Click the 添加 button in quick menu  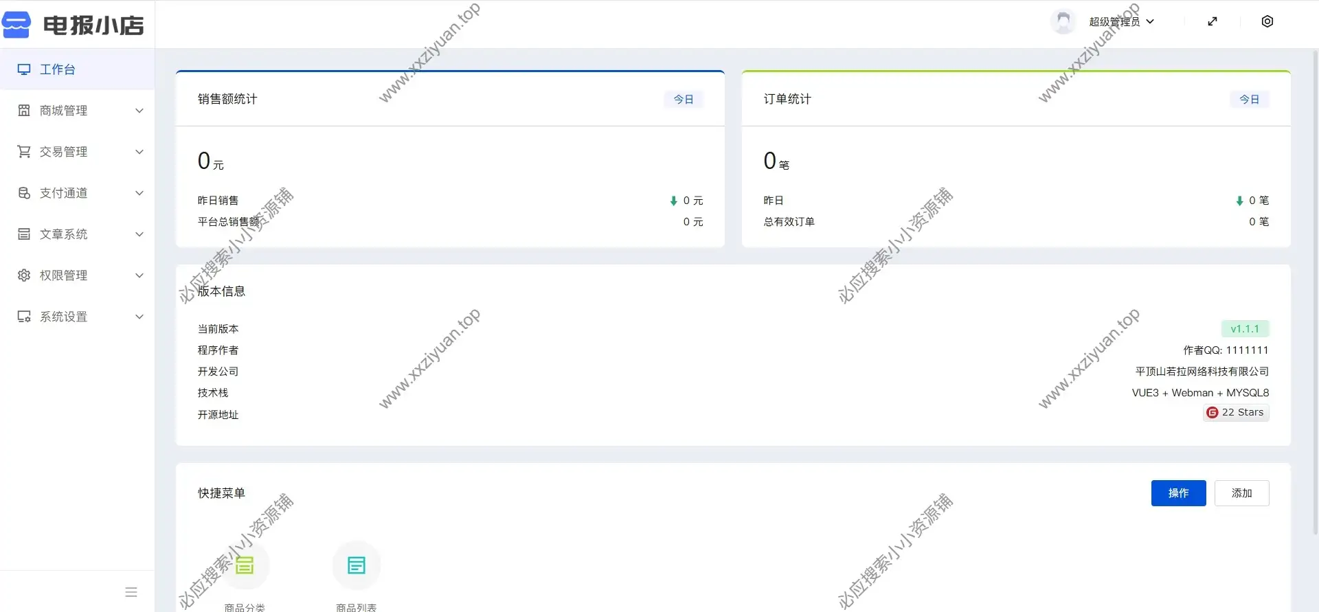(1241, 493)
